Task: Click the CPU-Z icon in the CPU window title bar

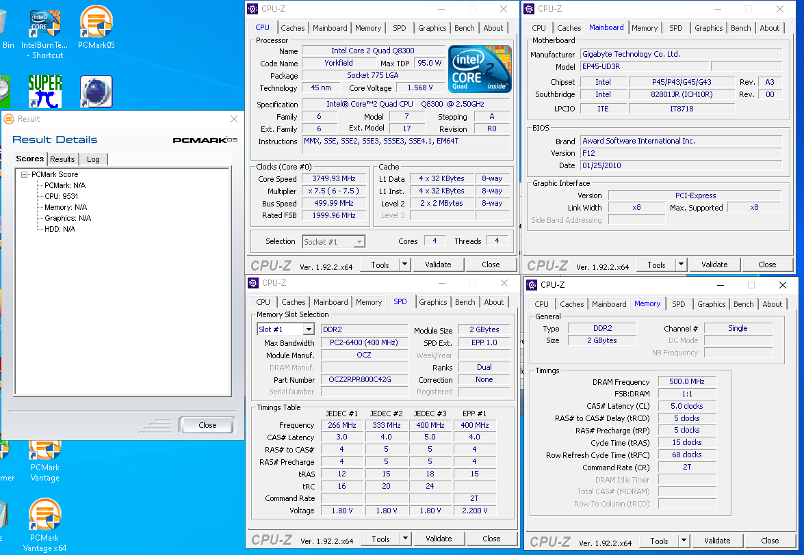Action: (x=252, y=9)
